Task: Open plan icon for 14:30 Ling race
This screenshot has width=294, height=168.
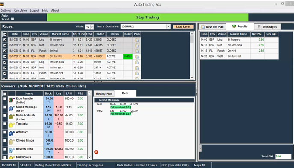Action: pos(137,62)
